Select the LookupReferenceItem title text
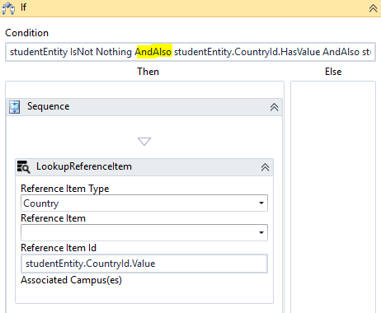The image size is (381, 313). pos(84,166)
